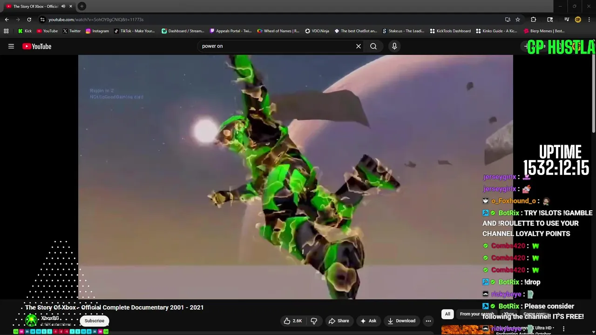596x335 pixels.
Task: Close 'The Story Of Xbox' tab
Action: [x=71, y=6]
